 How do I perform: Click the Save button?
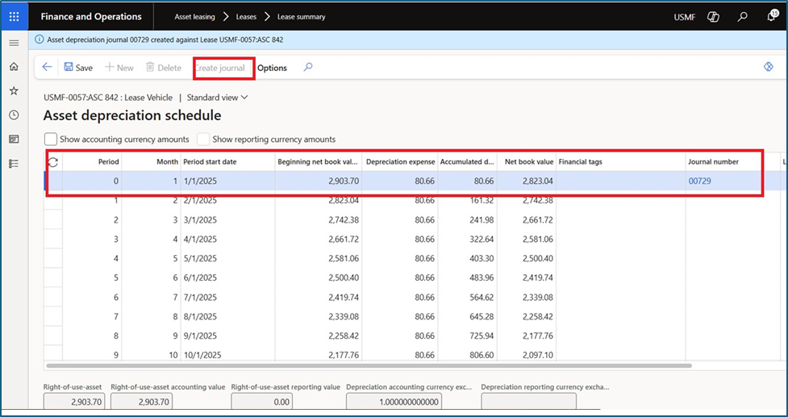click(78, 68)
